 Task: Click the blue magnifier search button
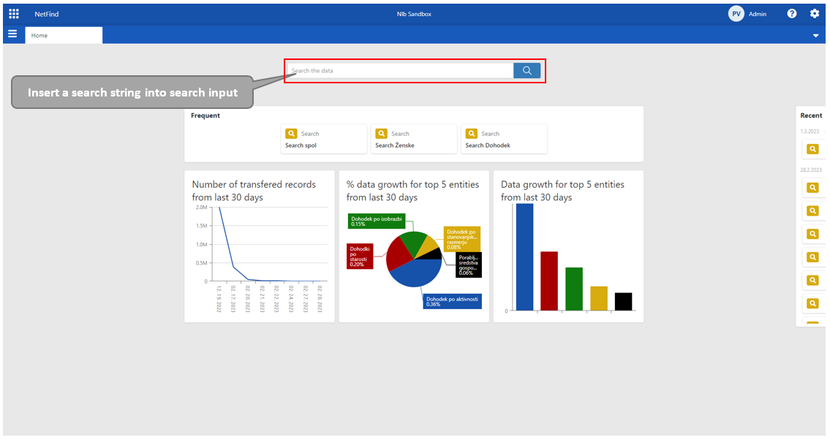527,70
